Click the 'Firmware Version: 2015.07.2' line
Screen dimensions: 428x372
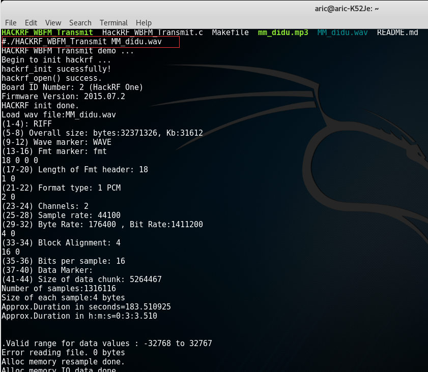[x=63, y=97]
